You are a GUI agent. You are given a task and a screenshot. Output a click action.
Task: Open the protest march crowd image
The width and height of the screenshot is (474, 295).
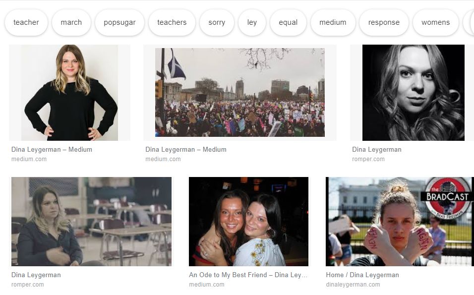tap(240, 93)
